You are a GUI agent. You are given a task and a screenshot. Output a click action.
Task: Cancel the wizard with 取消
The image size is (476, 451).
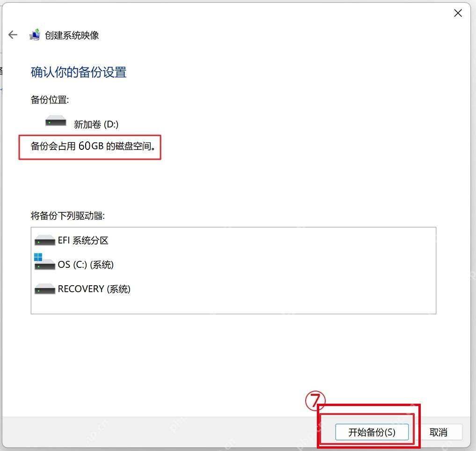coord(439,432)
